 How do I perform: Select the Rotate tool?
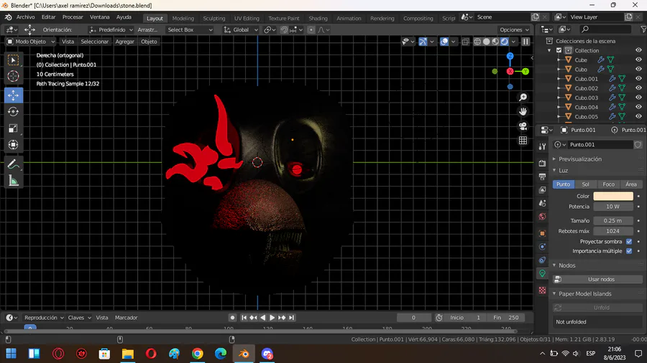(14, 112)
